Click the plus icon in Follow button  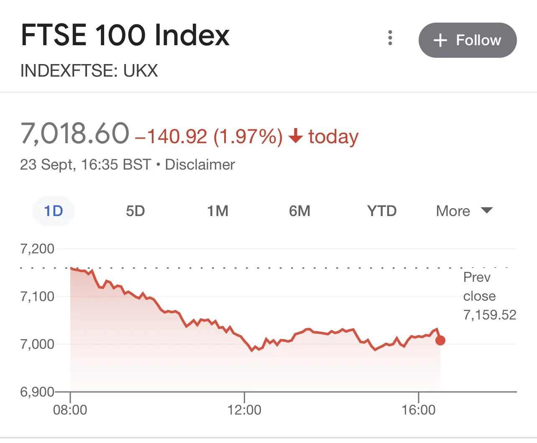click(440, 41)
